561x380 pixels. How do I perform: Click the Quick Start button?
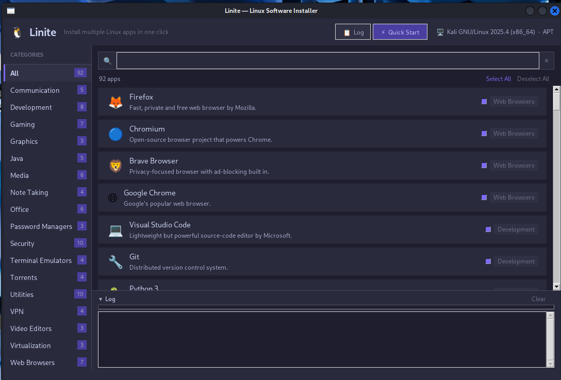click(400, 32)
